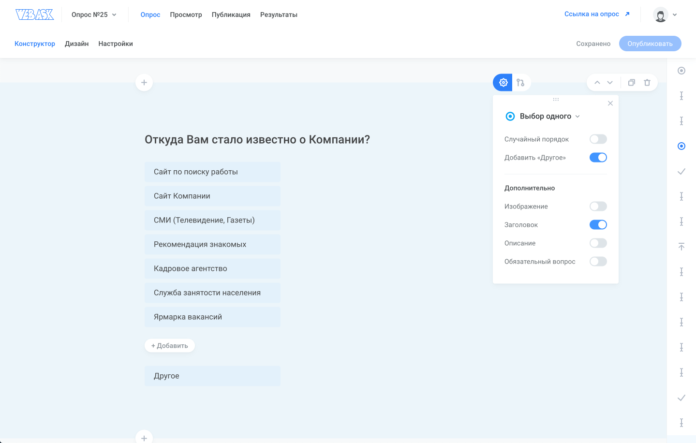Move question down with arrow icon

610,83
